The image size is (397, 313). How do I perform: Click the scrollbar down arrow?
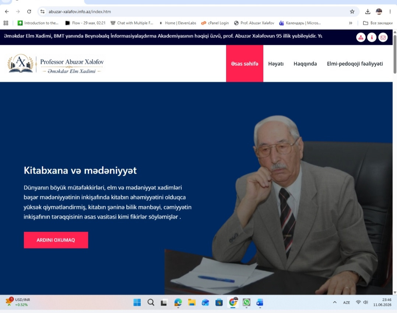pos(395,292)
